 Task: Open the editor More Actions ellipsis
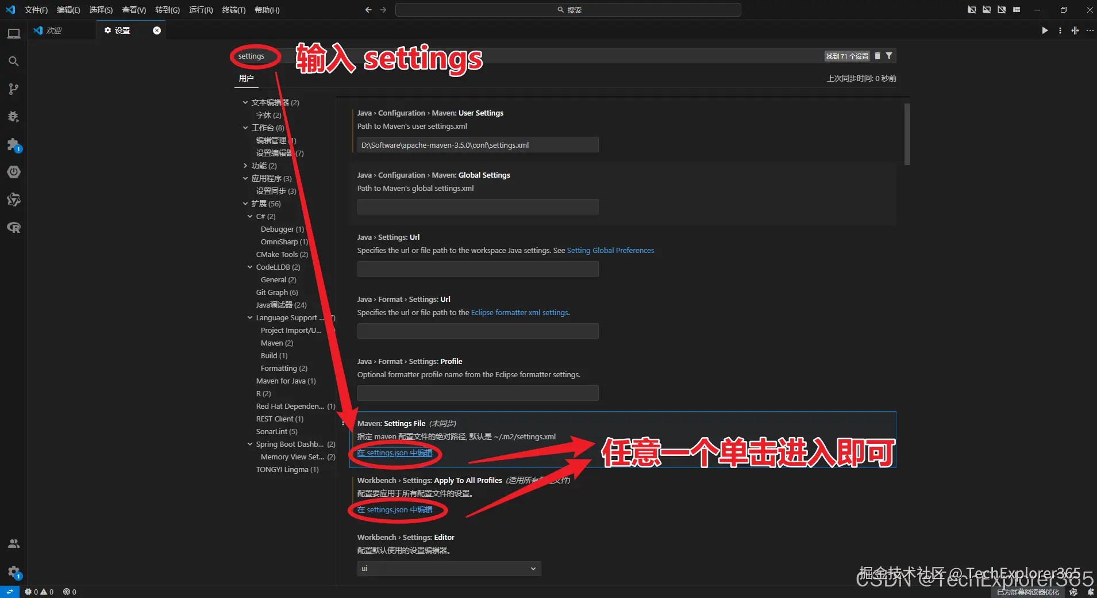(1090, 30)
